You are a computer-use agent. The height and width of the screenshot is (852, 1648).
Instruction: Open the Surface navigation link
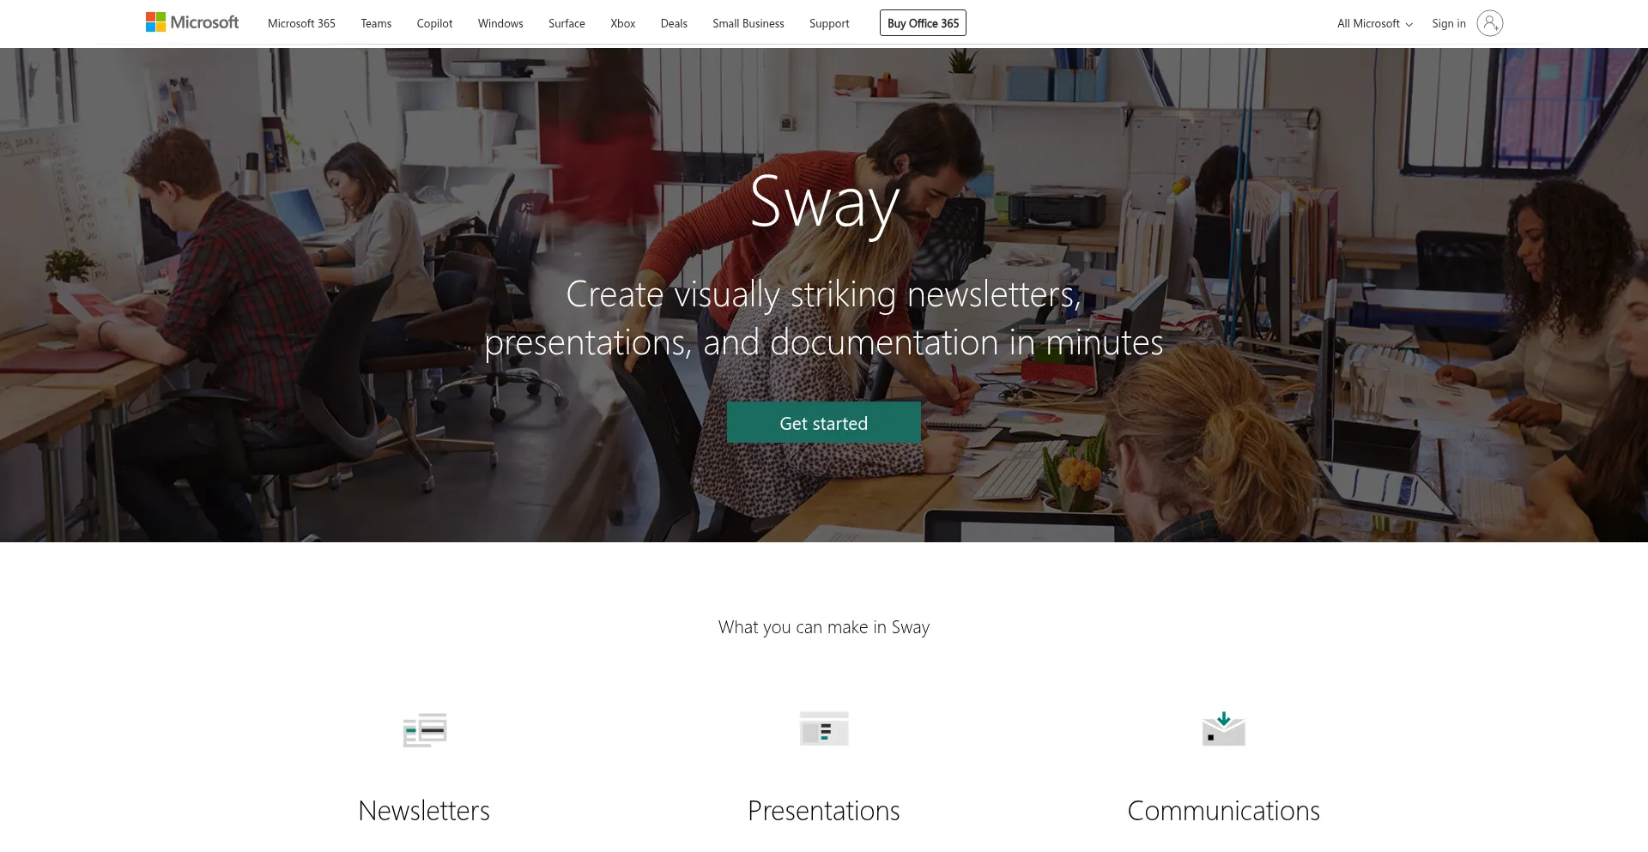coord(566,23)
